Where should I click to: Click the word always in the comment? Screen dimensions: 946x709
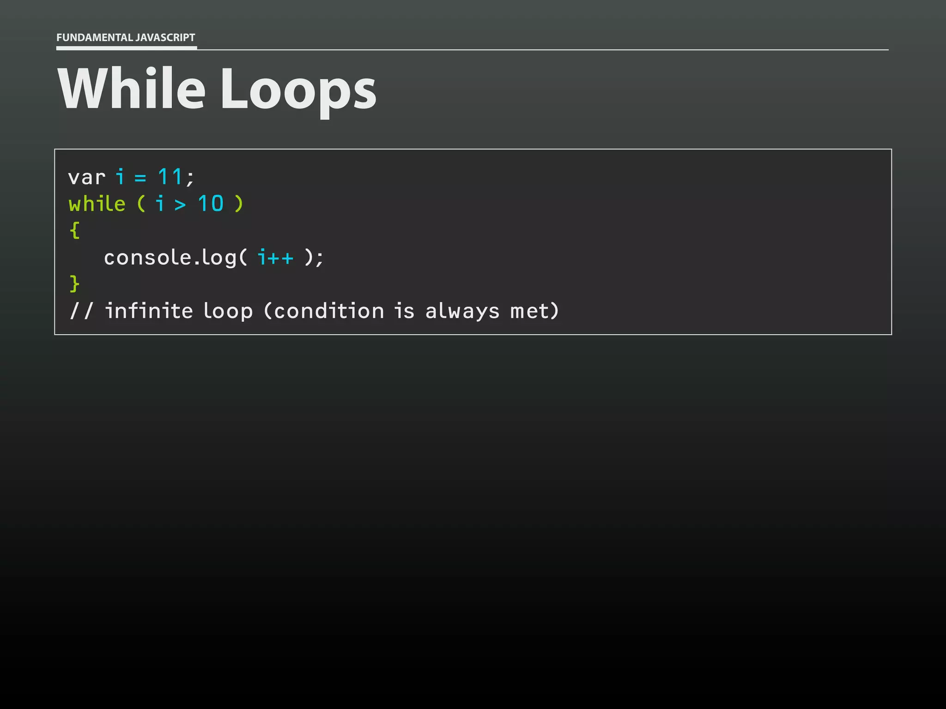click(462, 312)
